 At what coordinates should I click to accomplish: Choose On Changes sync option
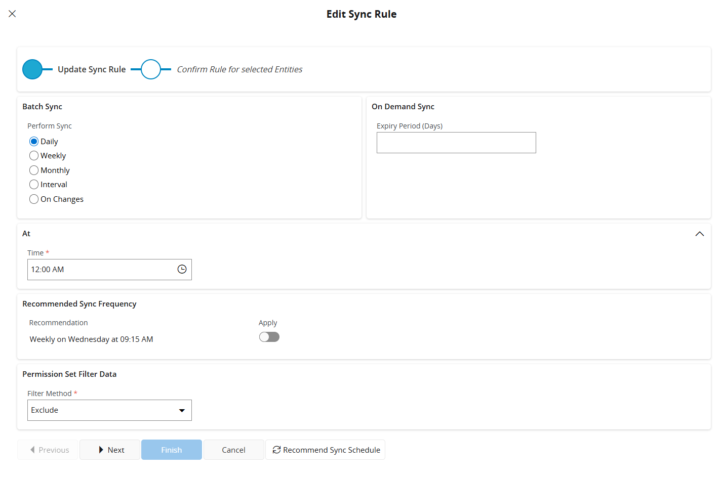(34, 199)
